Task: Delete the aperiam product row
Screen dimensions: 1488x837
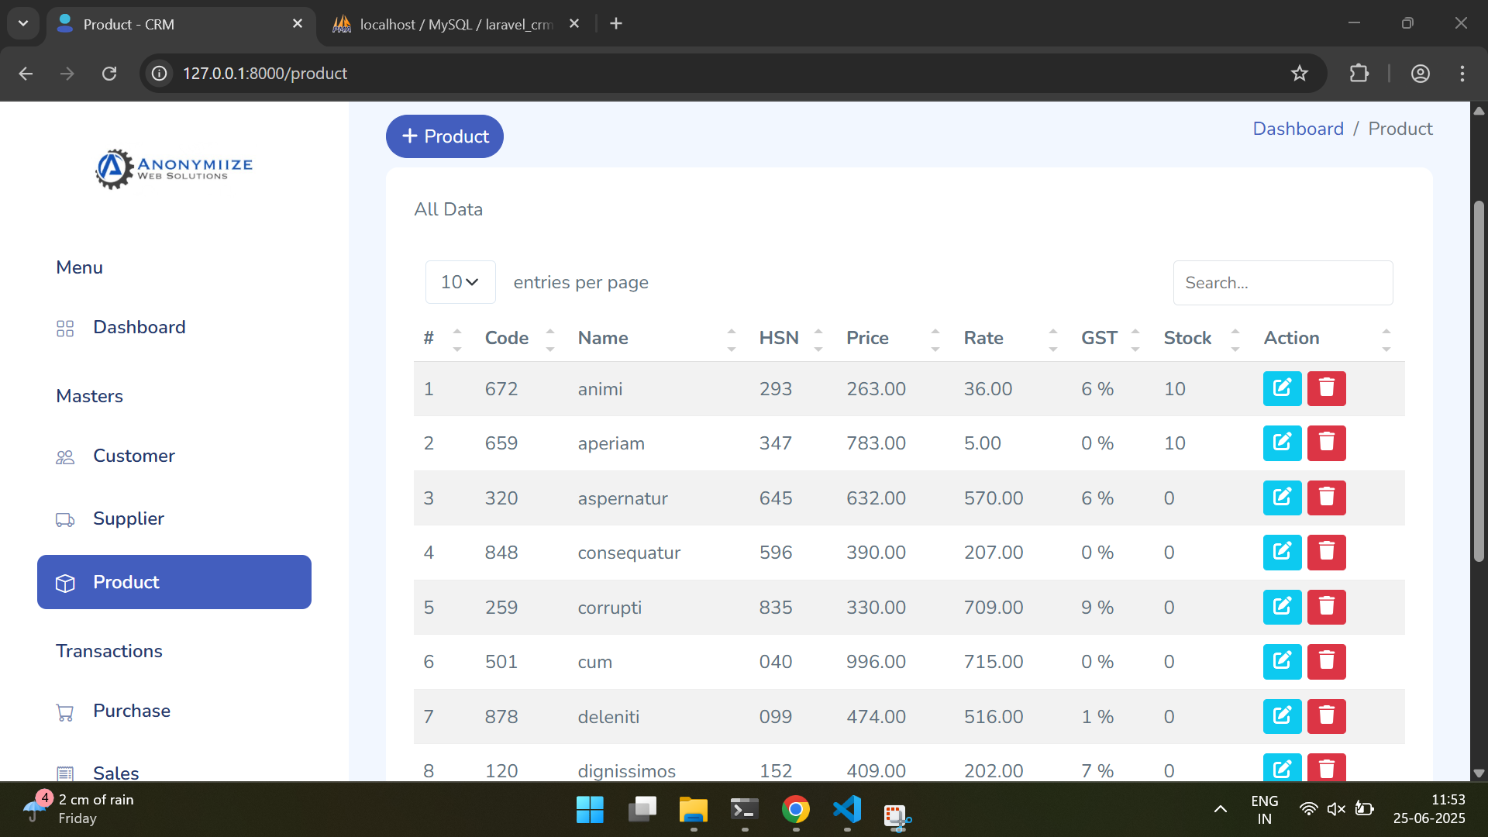Action: pyautogui.click(x=1326, y=443)
